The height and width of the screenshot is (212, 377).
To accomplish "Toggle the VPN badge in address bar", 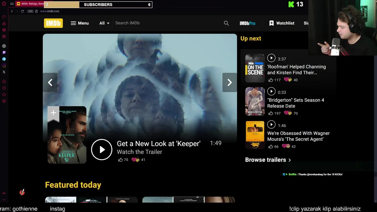I will pyautogui.click(x=30, y=11).
